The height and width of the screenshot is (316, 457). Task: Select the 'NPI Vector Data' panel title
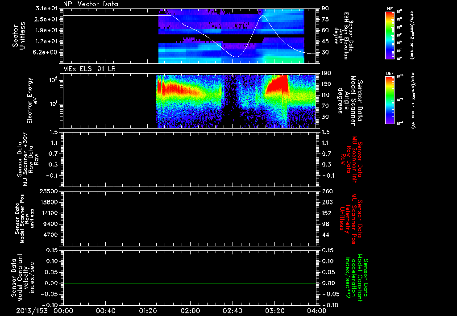pos(91,4)
